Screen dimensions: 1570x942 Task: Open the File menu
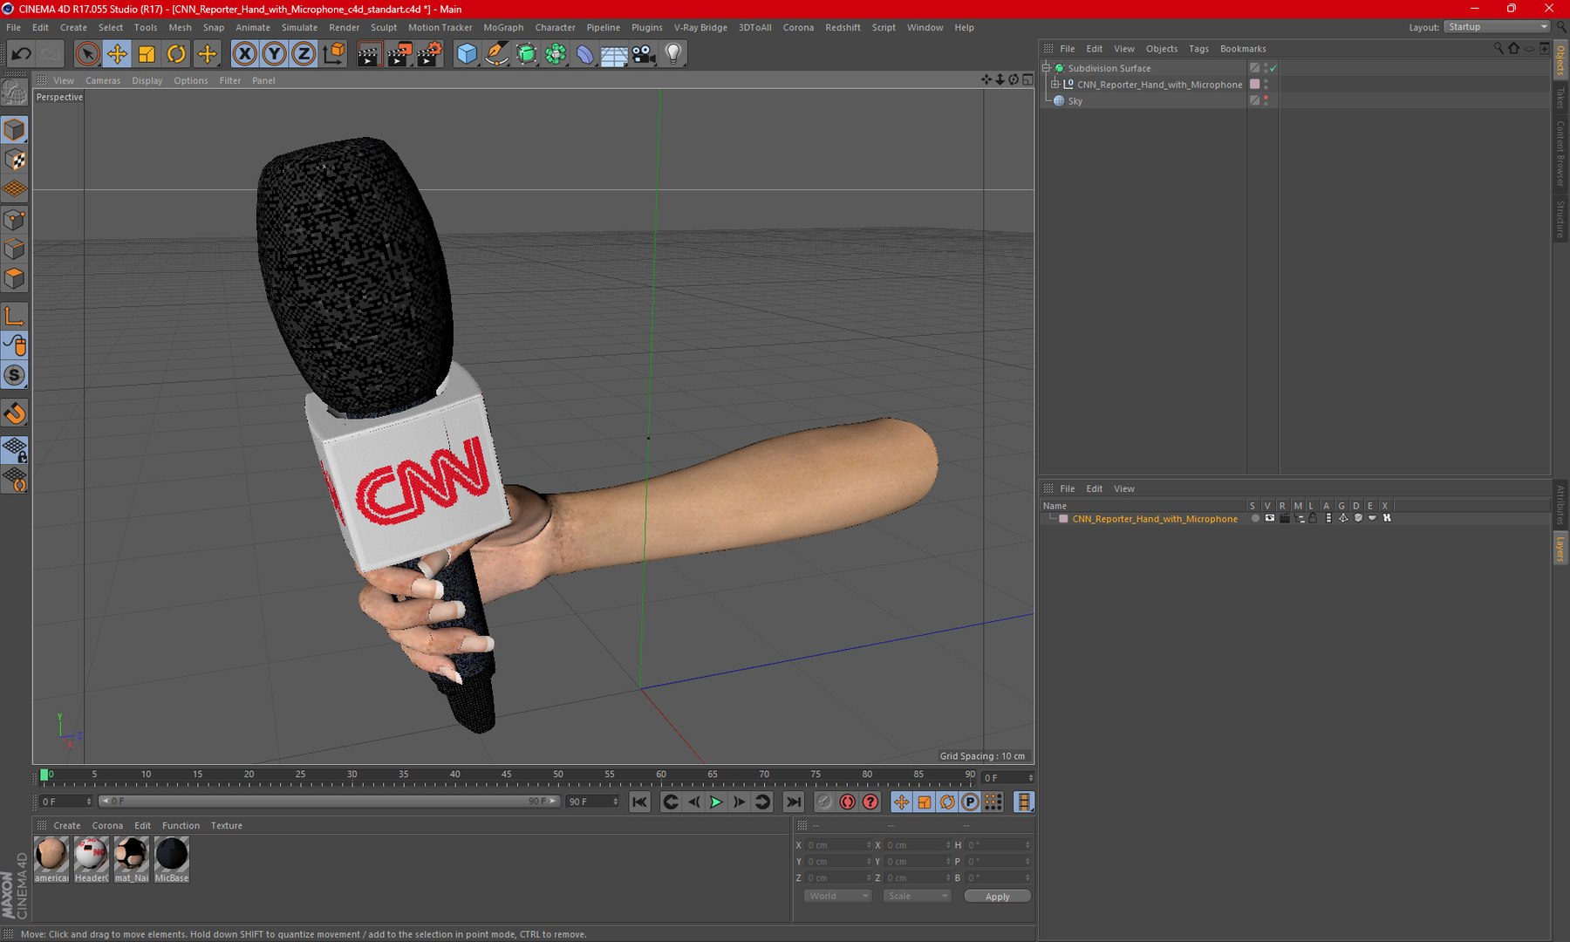tap(13, 27)
